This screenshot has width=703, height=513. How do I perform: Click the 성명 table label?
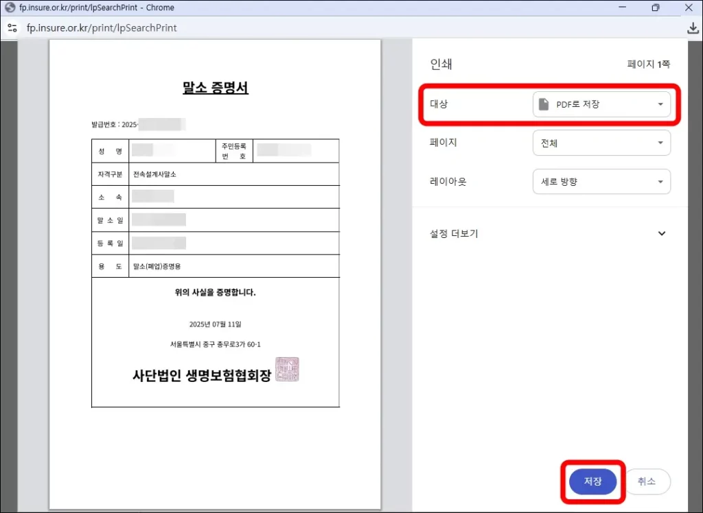pos(110,151)
